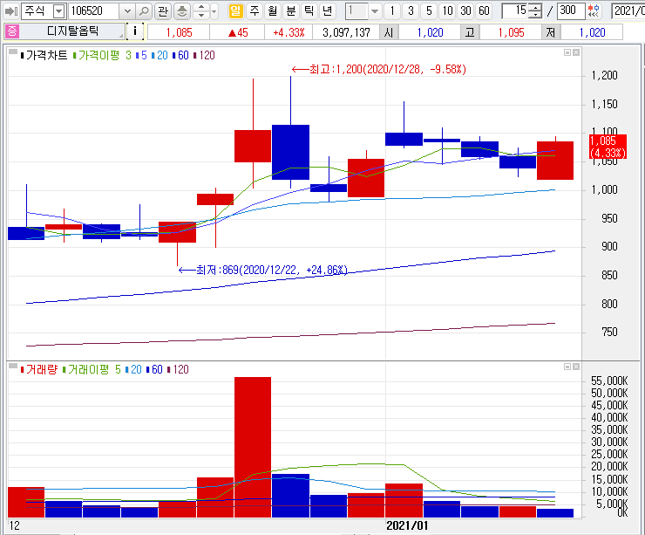Close the volume chart pane with X icon
This screenshot has height=535, width=645.
point(576,367)
